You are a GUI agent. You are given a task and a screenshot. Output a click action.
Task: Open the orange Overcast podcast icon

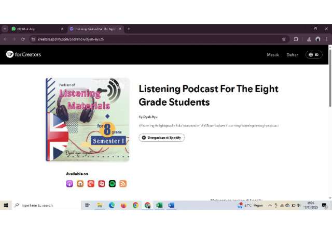(x=80, y=184)
